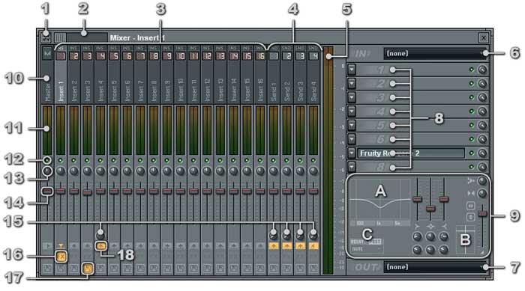Open the OUT audio output dropdown

click(436, 267)
